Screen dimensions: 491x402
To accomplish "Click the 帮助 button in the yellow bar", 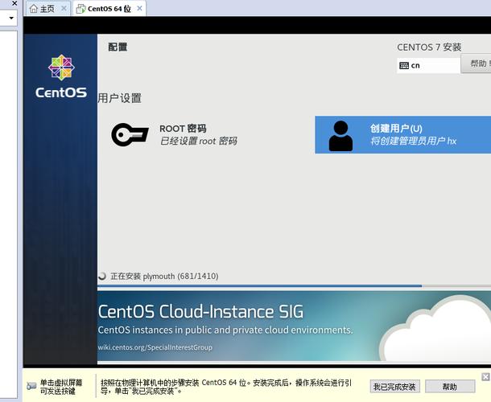I will point(450,387).
